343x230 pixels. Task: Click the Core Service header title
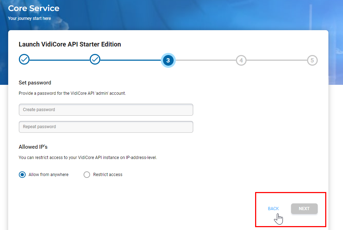34,8
